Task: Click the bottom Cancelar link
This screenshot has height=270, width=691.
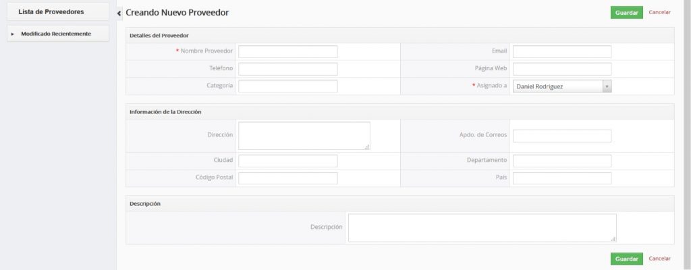Action: 659,259
